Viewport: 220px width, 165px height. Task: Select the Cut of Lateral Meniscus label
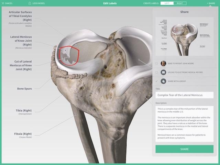(21, 65)
